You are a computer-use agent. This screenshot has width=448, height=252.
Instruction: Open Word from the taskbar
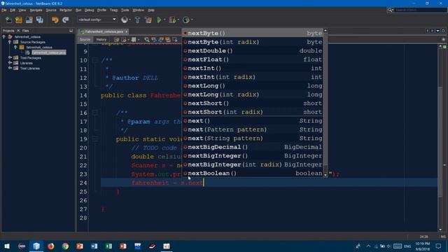94,246
